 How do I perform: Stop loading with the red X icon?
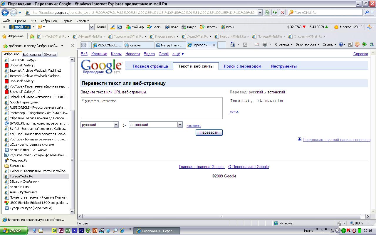coord(282,12)
